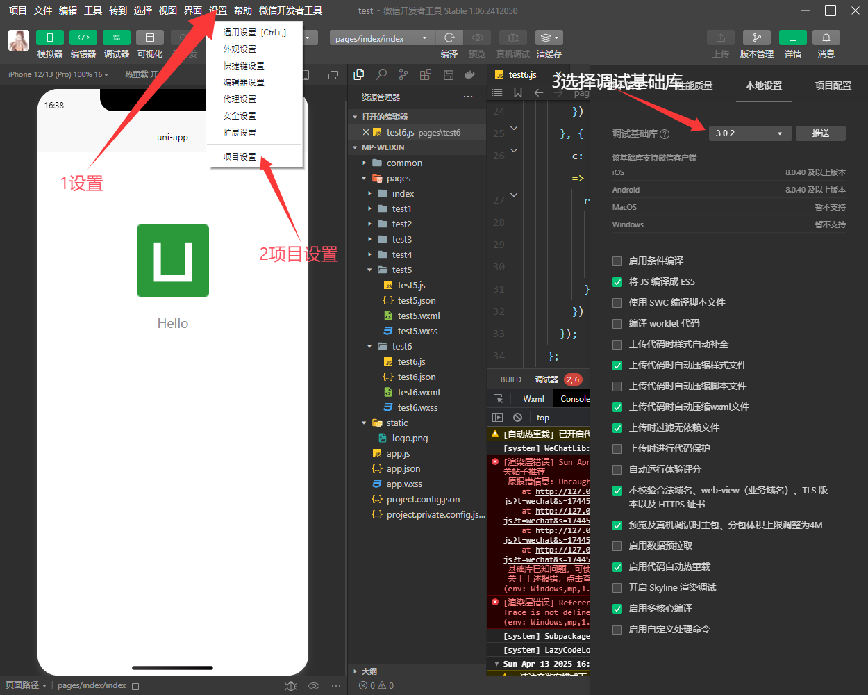Screen dimensions: 868x695
Task: Enable the 启用条件编译 checkbox
Action: click(x=617, y=261)
